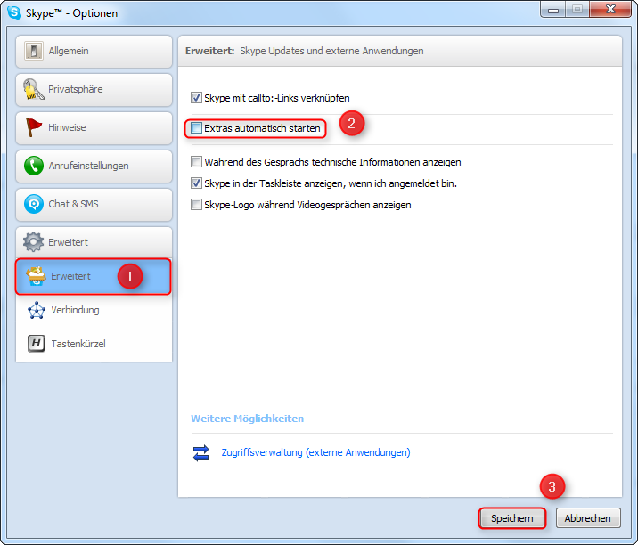
Task: Click the Erweitert gear icon
Action: 33,242
